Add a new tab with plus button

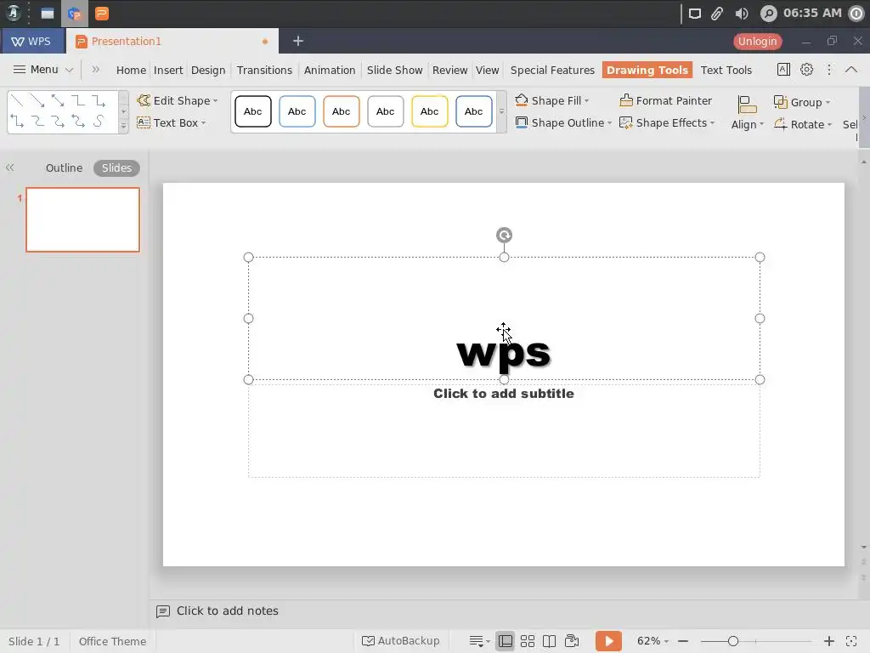point(298,41)
